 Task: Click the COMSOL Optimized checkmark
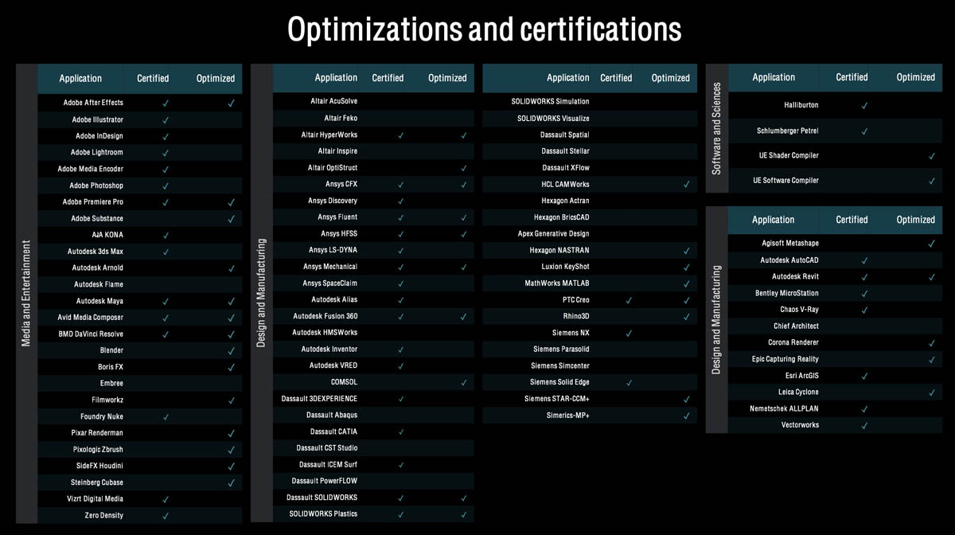click(463, 383)
